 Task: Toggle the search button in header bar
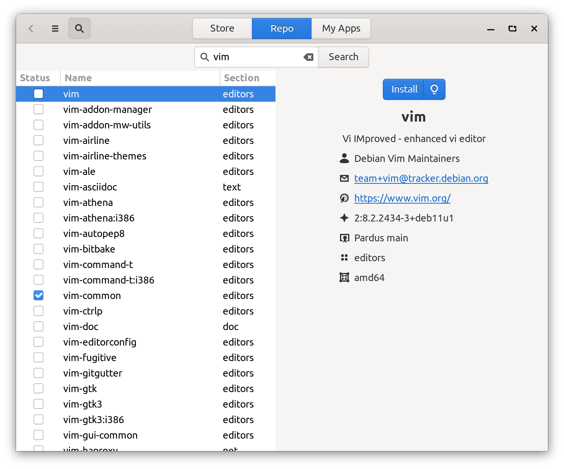(x=79, y=29)
